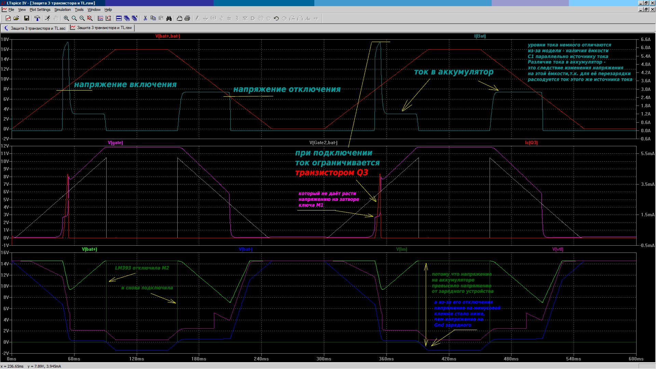Click the Zoom Full Extents icon
The height and width of the screenshot is (369, 656).
[x=90, y=18]
